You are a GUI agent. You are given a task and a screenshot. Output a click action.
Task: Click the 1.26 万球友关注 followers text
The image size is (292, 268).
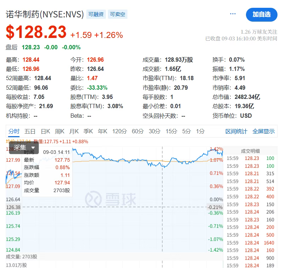[x=259, y=32]
